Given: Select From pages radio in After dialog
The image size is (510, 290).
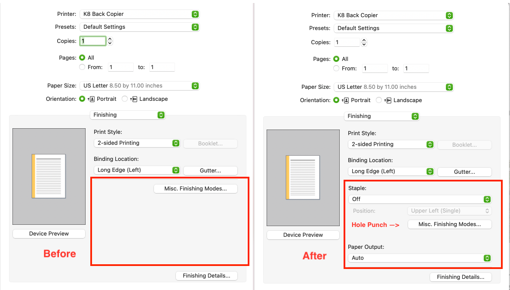Looking at the screenshot, I should click(x=336, y=69).
